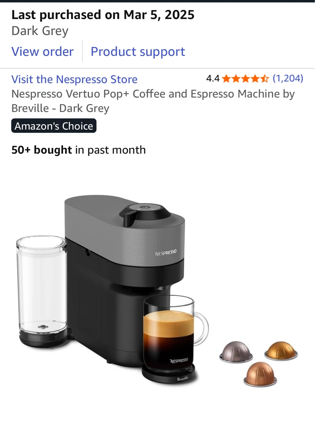
Task: Open the Product support link
Action: [x=138, y=52]
